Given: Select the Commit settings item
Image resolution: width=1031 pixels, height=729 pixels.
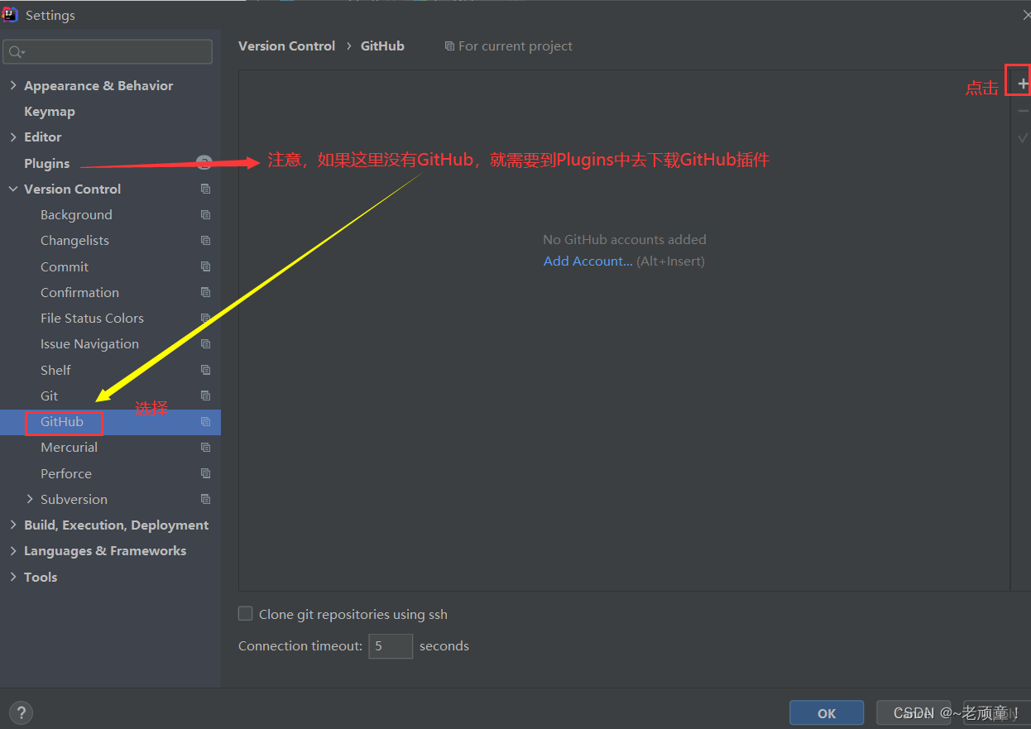Looking at the screenshot, I should (x=65, y=266).
